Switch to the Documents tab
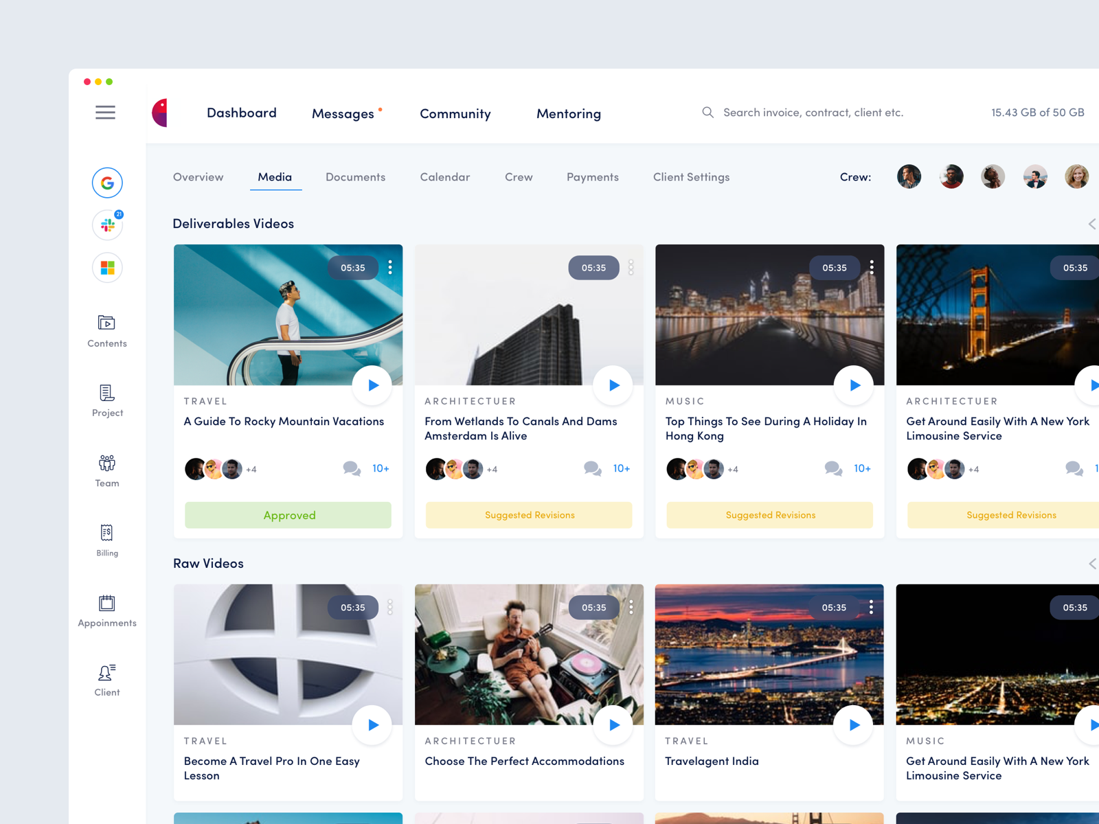 [355, 177]
